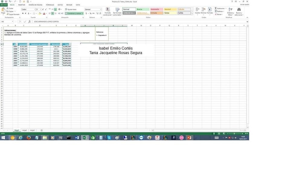Expand the Calibri font name dropdown
The height and width of the screenshot is (170, 302).
[34, 9]
